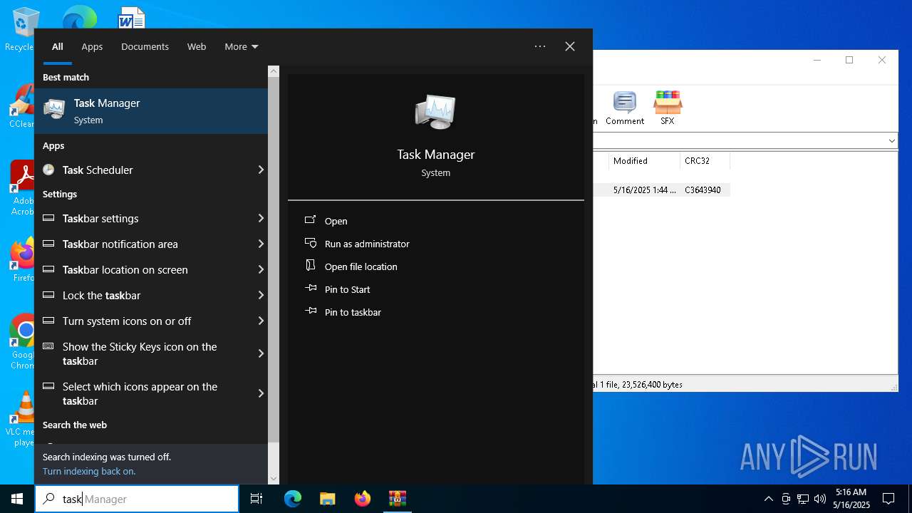Click Turn indexing back on link
This screenshot has width=912, height=513.
89,471
